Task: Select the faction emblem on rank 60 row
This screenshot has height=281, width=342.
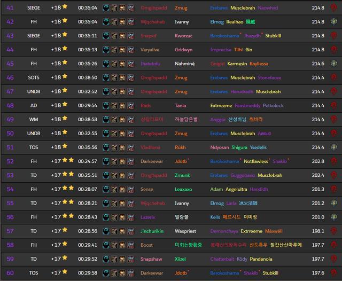Action: click(x=334, y=272)
